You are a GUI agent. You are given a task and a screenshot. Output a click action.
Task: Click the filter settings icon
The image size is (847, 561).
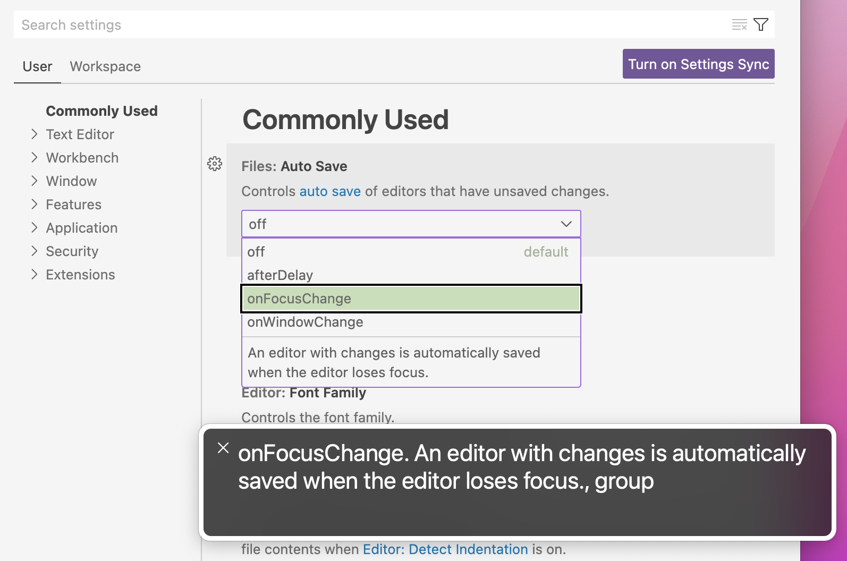tap(761, 24)
